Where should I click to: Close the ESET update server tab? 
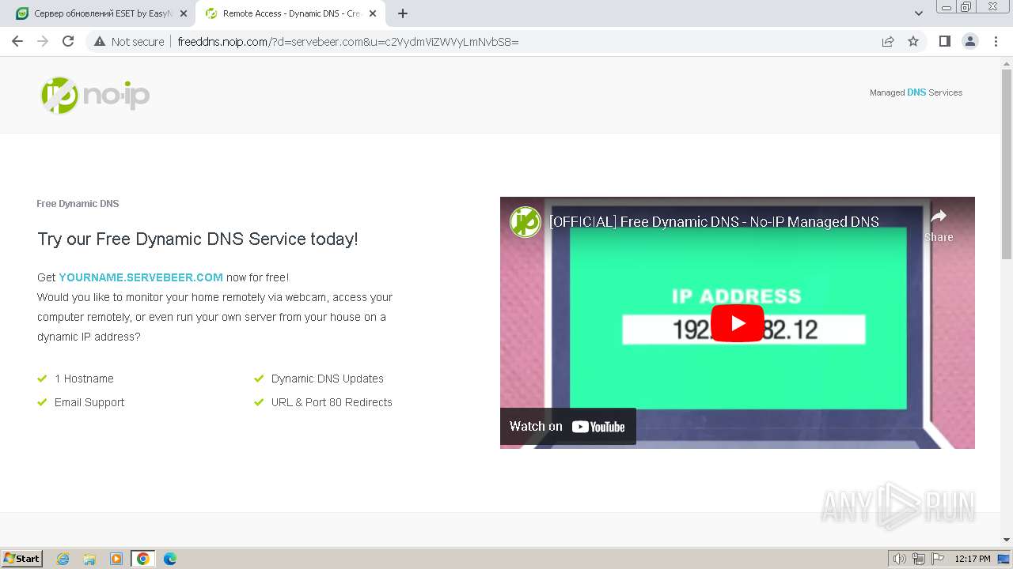tap(184, 13)
